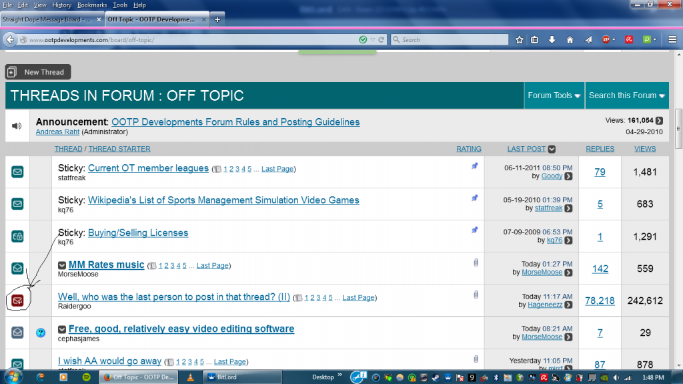Open 78,218 replies count link
Screen dimensions: 683x384
tap(600, 301)
